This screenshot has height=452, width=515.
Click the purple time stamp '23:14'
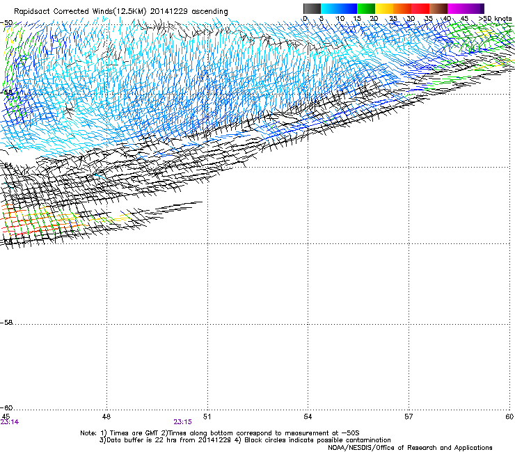(10, 422)
